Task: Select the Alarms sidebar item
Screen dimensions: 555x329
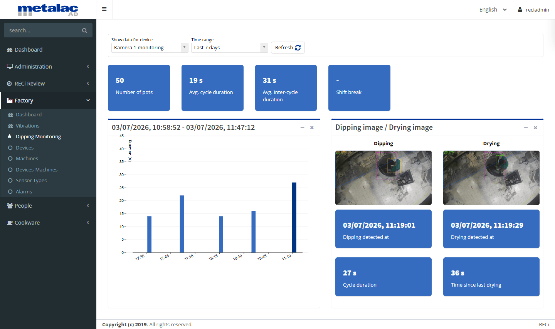Action: 24,191
